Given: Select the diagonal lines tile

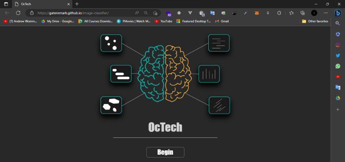Looking at the screenshot, I should point(220,105).
